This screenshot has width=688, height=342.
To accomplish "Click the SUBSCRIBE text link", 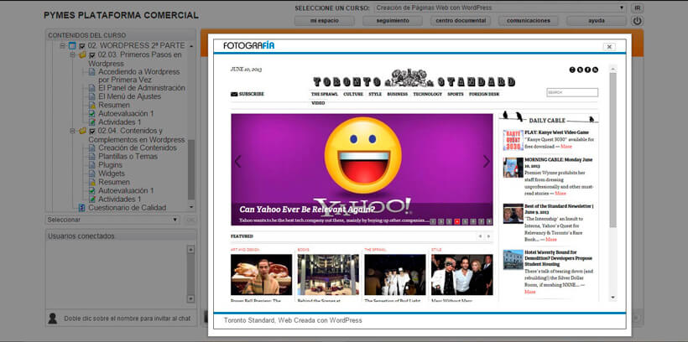I will click(252, 94).
